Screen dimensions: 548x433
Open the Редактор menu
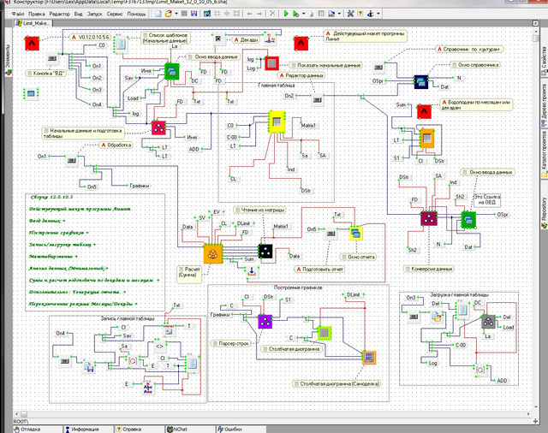(60, 15)
